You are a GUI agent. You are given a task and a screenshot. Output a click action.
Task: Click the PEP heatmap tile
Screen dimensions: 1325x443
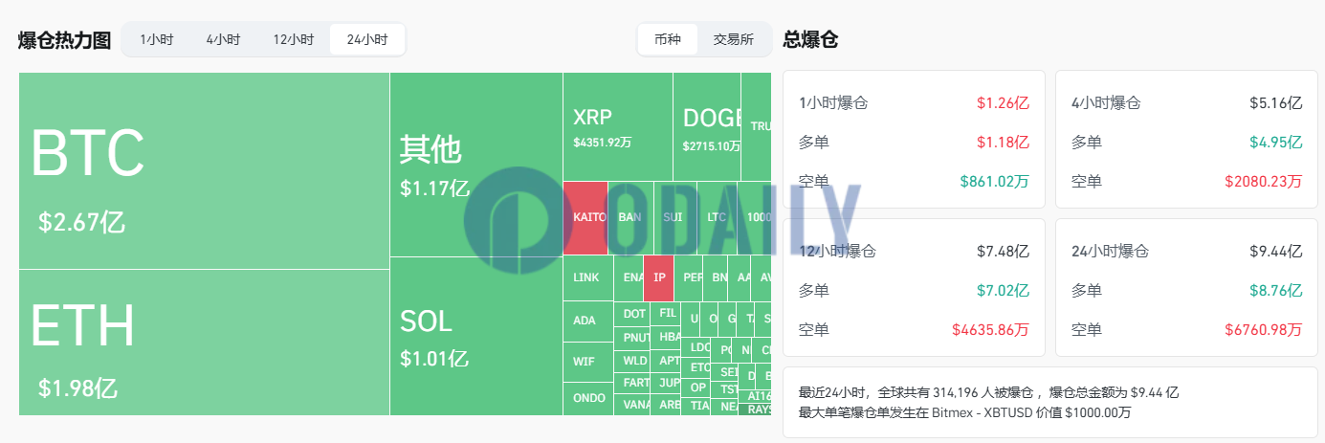click(x=688, y=277)
